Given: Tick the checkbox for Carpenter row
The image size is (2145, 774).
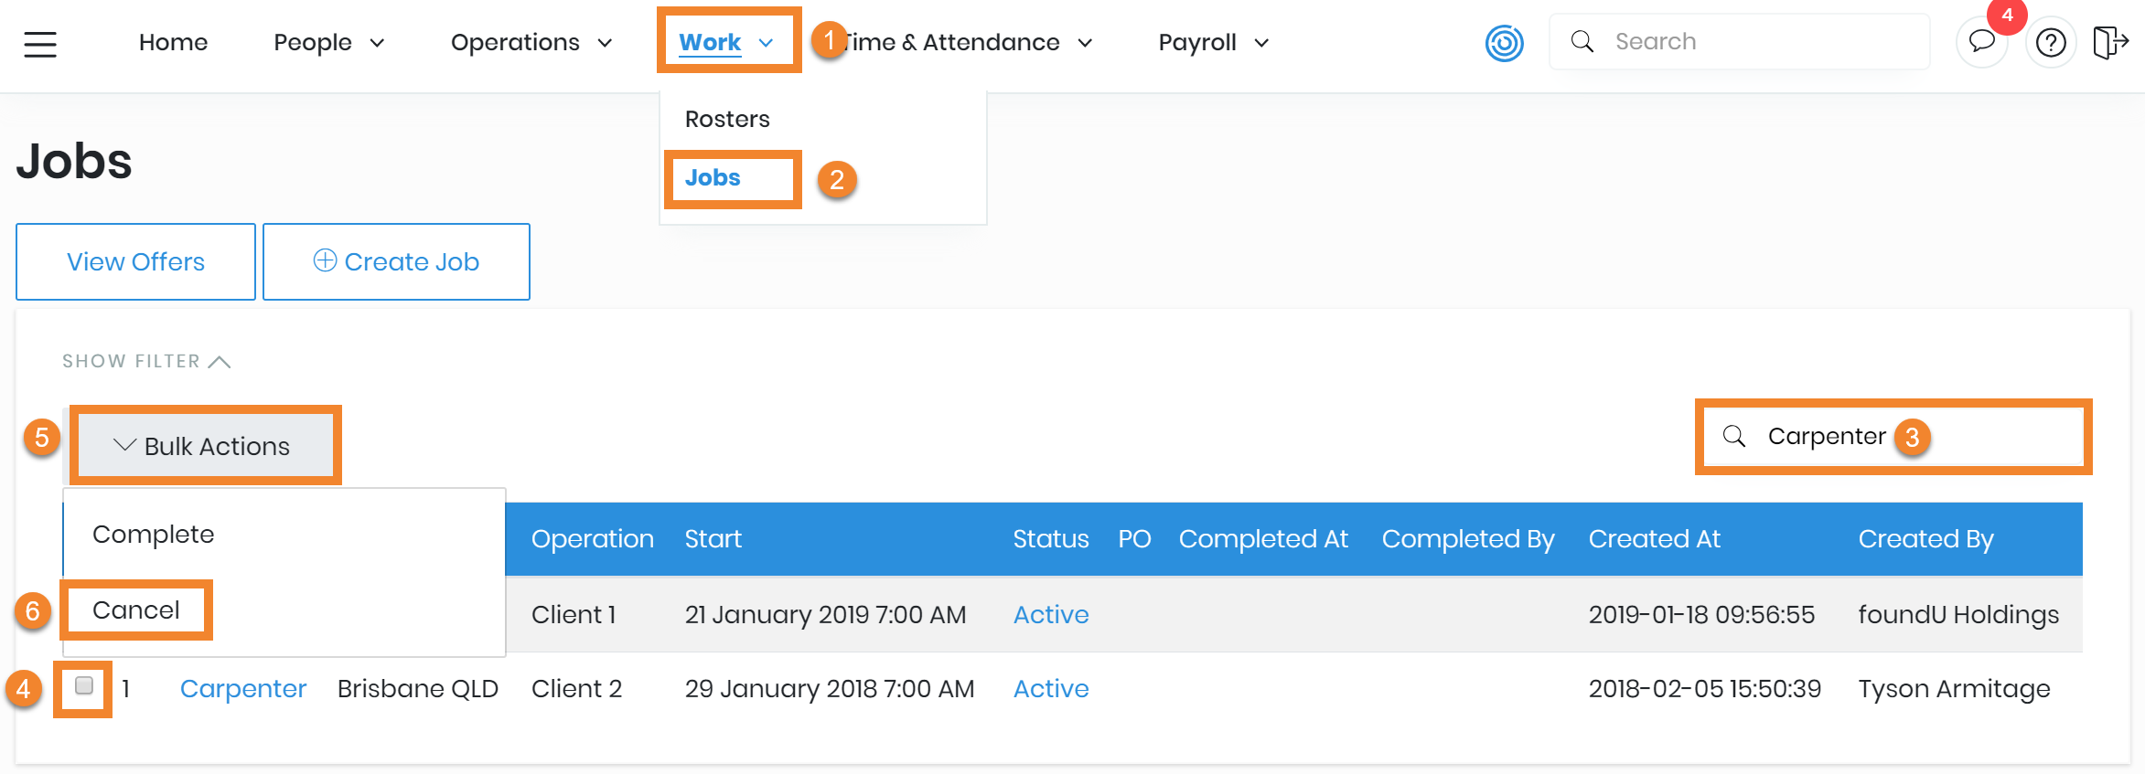Looking at the screenshot, I should point(84,685).
